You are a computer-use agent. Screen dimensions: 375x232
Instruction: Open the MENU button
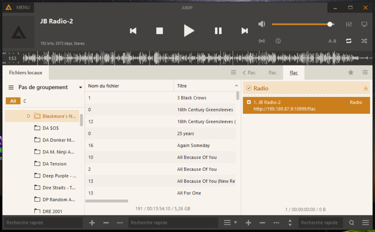point(18,8)
